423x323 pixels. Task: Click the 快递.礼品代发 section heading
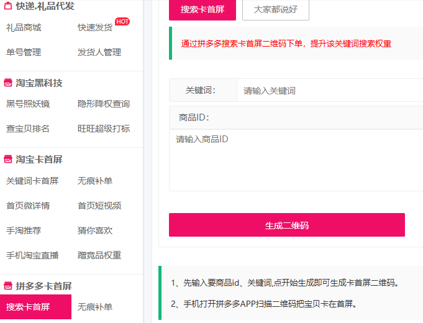click(x=45, y=6)
